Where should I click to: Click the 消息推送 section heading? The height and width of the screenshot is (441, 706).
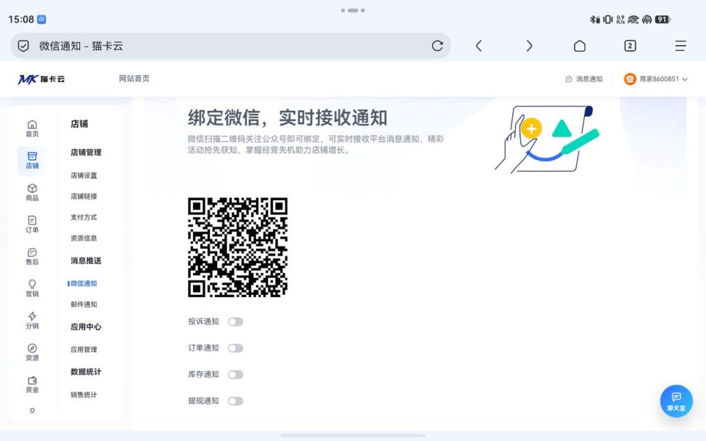tap(86, 260)
